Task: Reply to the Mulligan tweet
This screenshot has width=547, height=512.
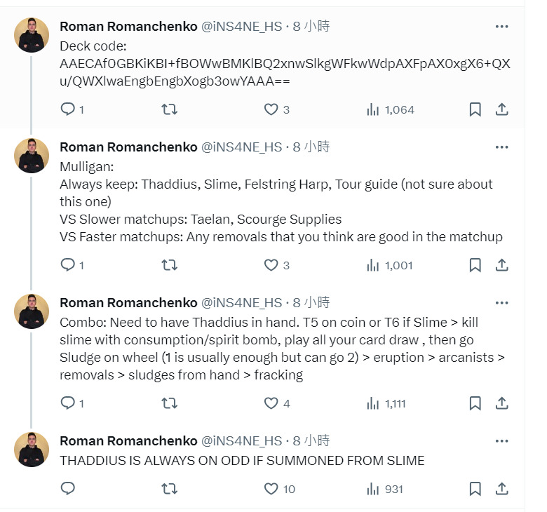Action: coord(68,265)
